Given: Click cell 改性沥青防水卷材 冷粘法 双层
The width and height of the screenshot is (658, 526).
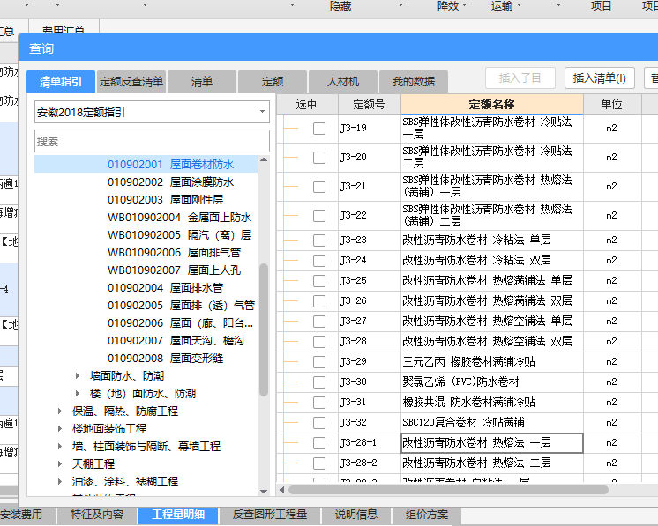Looking at the screenshot, I should [x=492, y=260].
